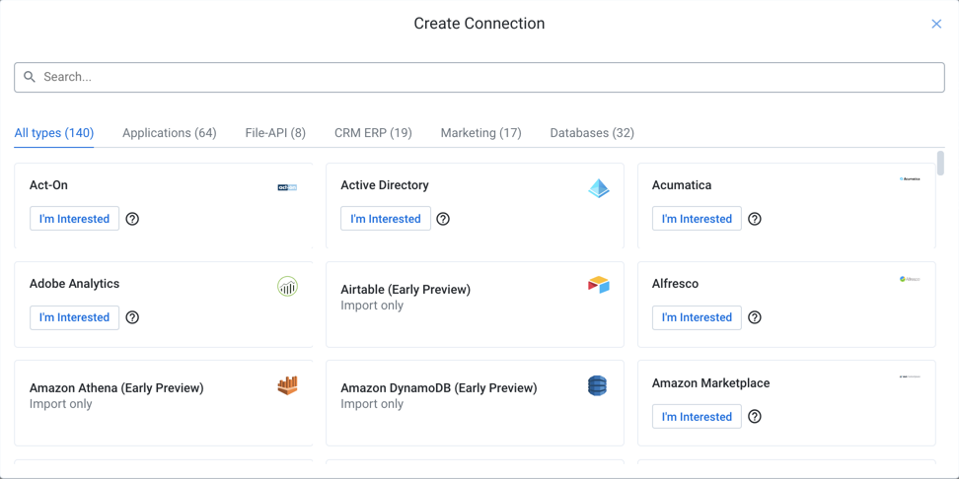Viewport: 959px width, 479px height.
Task: Click the Amazon Marketplace logo icon
Action: [x=910, y=376]
